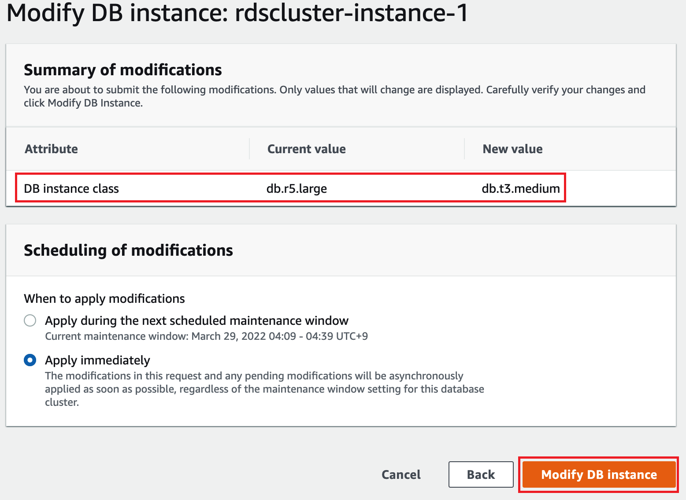Click the Current value column header
Image resolution: width=686 pixels, height=500 pixels.
pos(306,149)
